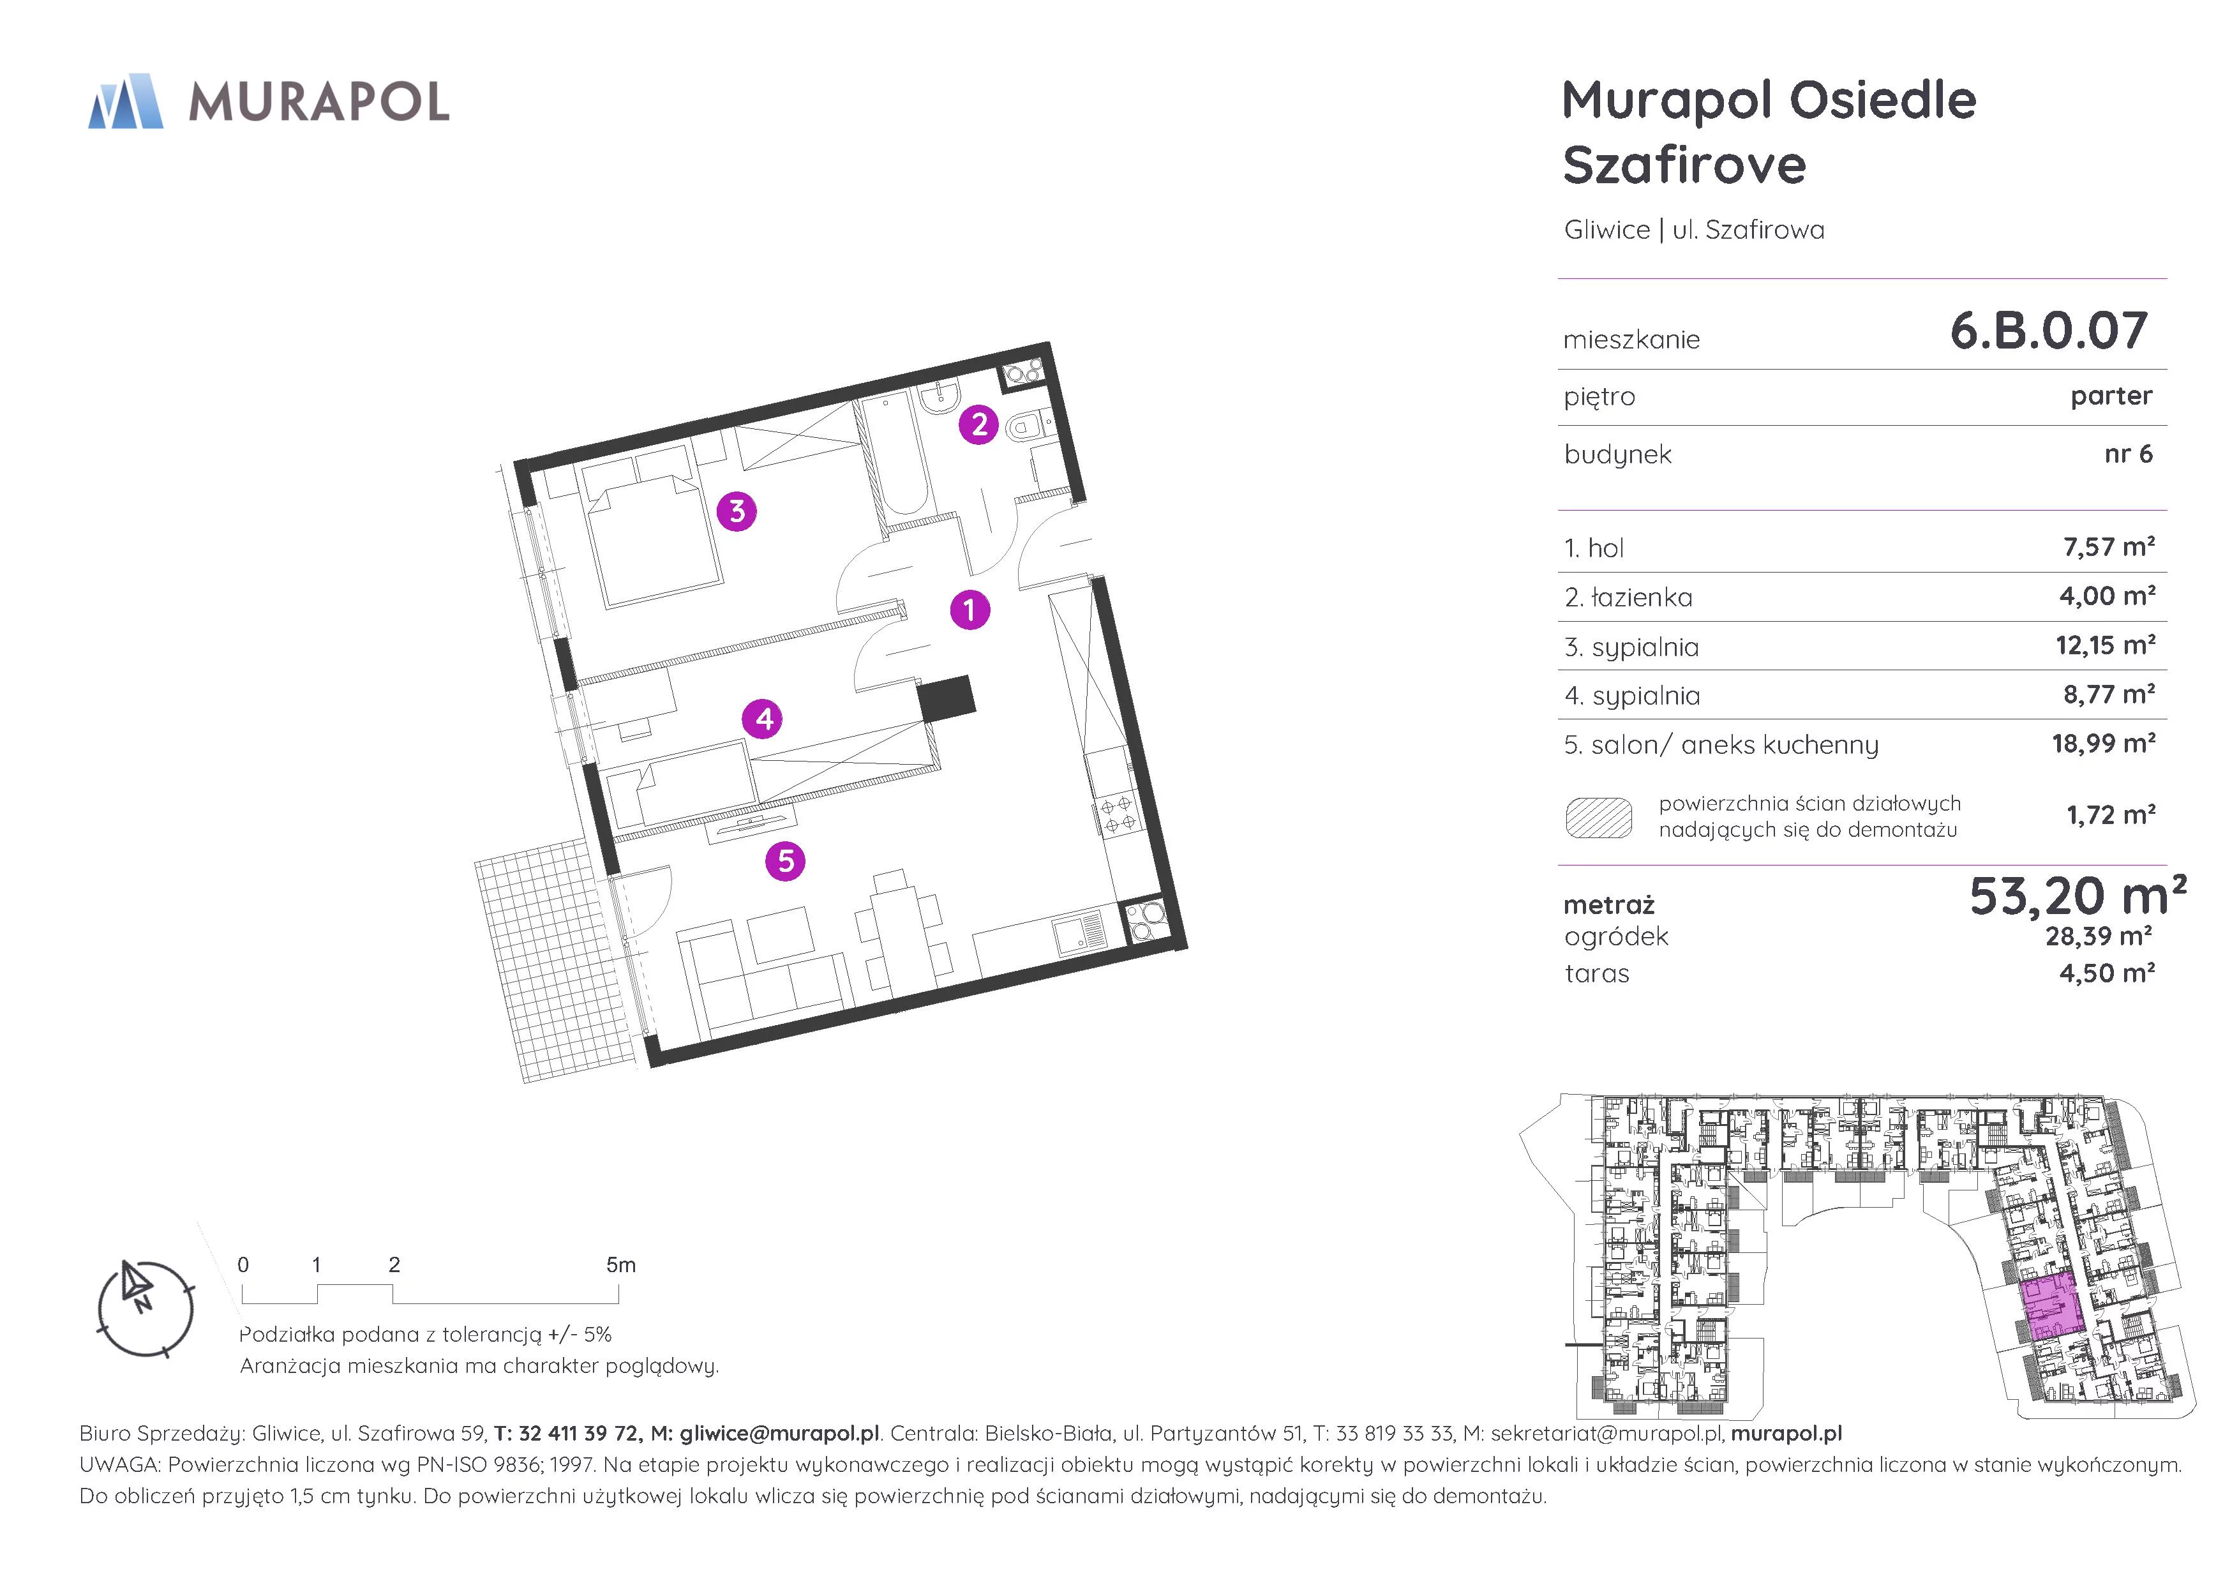The height and width of the screenshot is (1583, 2239).
Task: Click the '4. sypialnia' row label
Action: pos(1633,696)
